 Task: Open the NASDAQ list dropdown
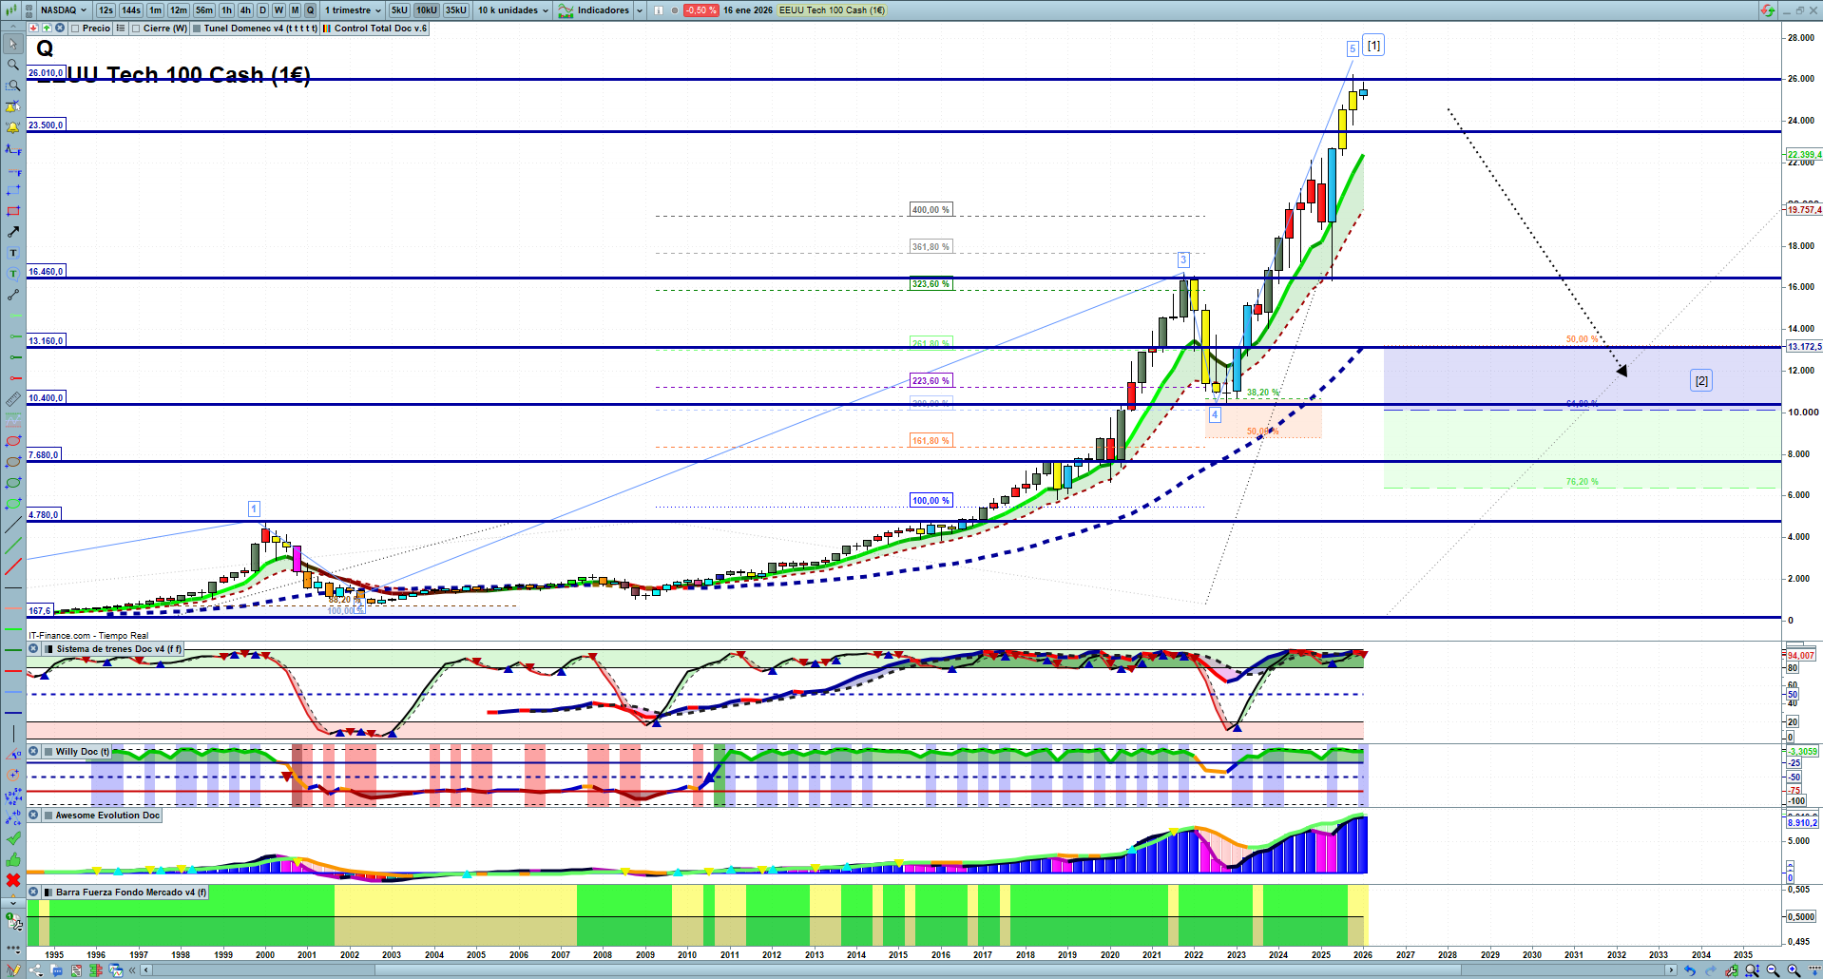pyautogui.click(x=63, y=10)
